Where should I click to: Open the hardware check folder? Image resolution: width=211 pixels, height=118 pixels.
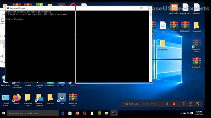28,100
